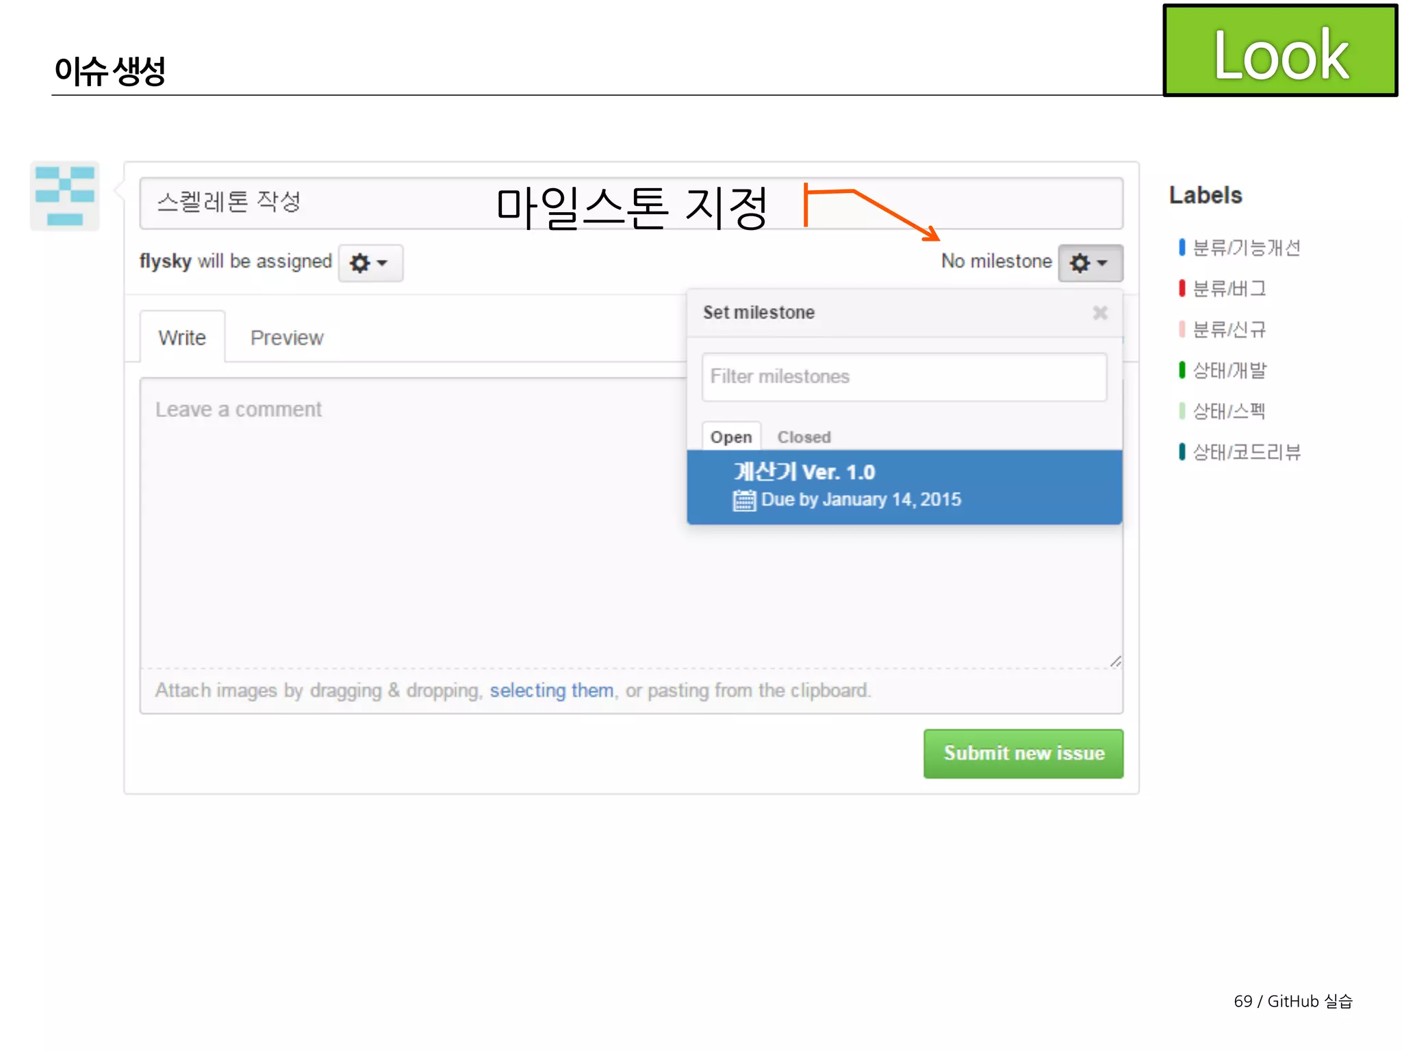Switch to the Open milestones tab
1402x1051 pixels.
pos(731,437)
